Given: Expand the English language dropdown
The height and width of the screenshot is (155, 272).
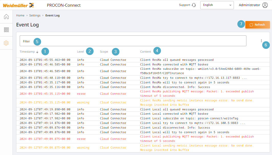Looking at the screenshot, I should tap(217, 5).
